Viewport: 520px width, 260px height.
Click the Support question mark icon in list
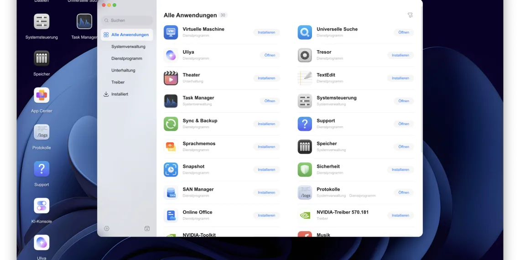[305, 124]
